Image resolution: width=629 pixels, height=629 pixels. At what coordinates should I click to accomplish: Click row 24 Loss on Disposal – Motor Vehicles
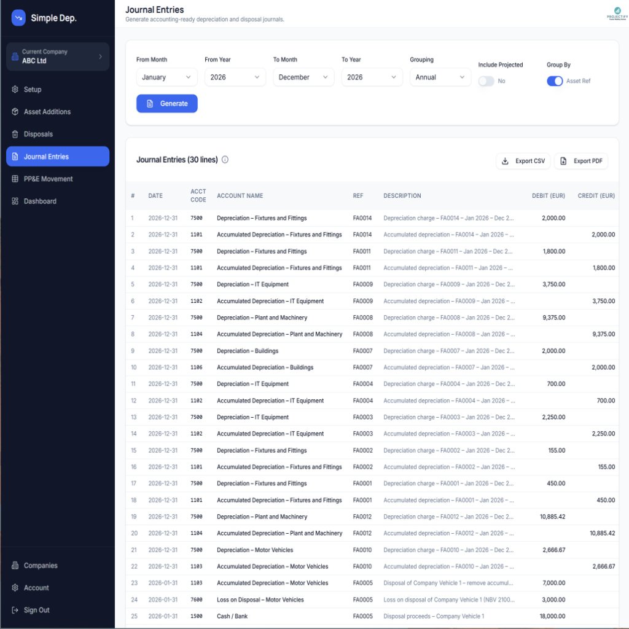pyautogui.click(x=372, y=600)
